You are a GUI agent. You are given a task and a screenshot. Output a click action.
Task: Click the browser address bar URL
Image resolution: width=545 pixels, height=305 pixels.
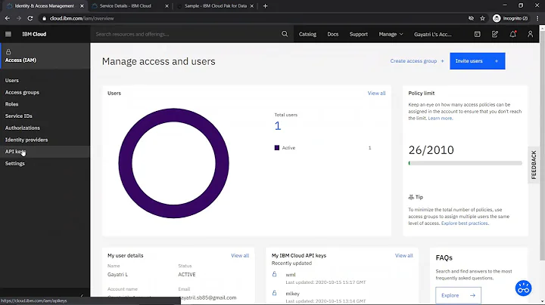(x=82, y=18)
